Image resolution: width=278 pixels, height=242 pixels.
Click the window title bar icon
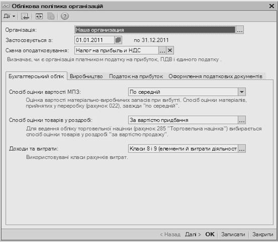click(6, 6)
